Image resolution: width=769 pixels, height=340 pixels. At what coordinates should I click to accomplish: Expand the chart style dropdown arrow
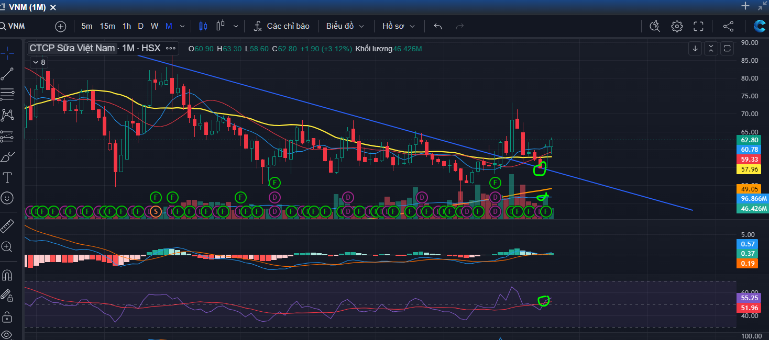coord(236,26)
